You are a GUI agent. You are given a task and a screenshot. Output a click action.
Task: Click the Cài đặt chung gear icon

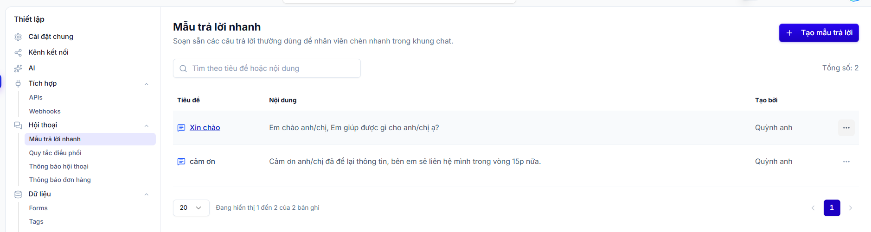point(18,37)
